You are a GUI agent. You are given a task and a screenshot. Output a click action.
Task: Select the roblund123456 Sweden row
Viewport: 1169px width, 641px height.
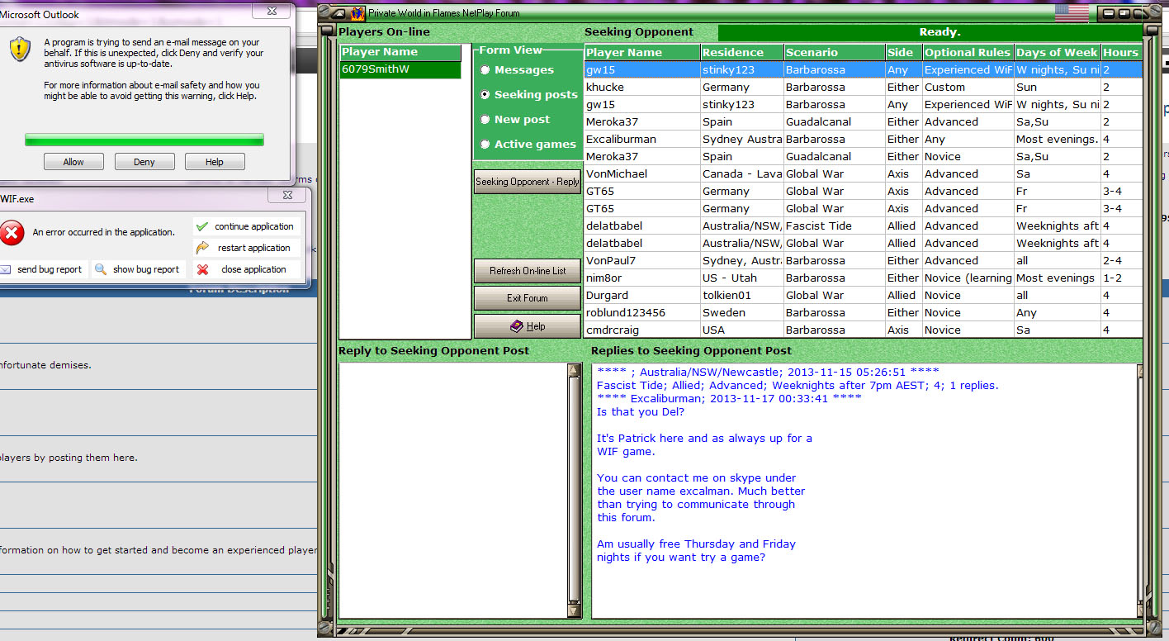coord(863,313)
